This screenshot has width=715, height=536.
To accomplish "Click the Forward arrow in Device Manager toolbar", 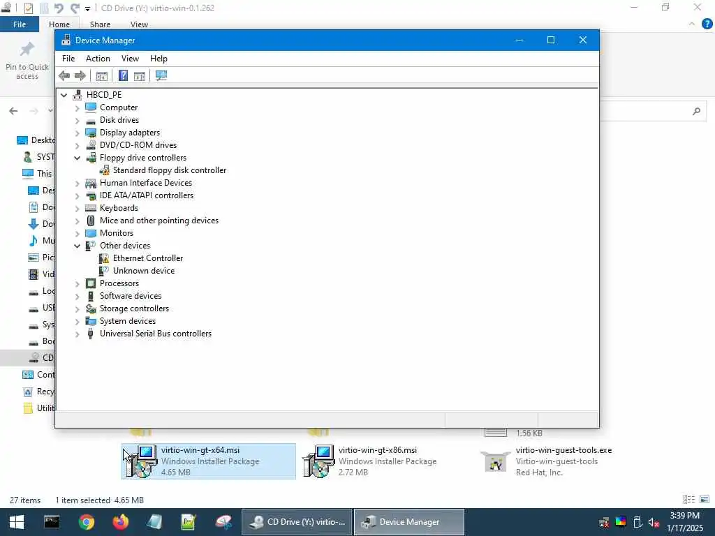I will pyautogui.click(x=80, y=75).
